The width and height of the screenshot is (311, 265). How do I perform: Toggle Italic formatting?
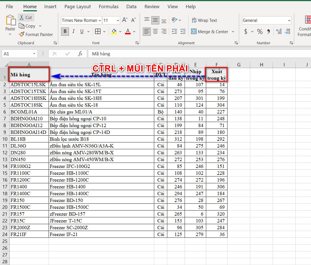pyautogui.click(x=74, y=31)
